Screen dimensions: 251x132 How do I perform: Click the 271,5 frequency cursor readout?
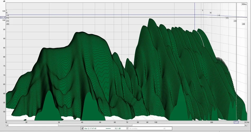pos(236,122)
